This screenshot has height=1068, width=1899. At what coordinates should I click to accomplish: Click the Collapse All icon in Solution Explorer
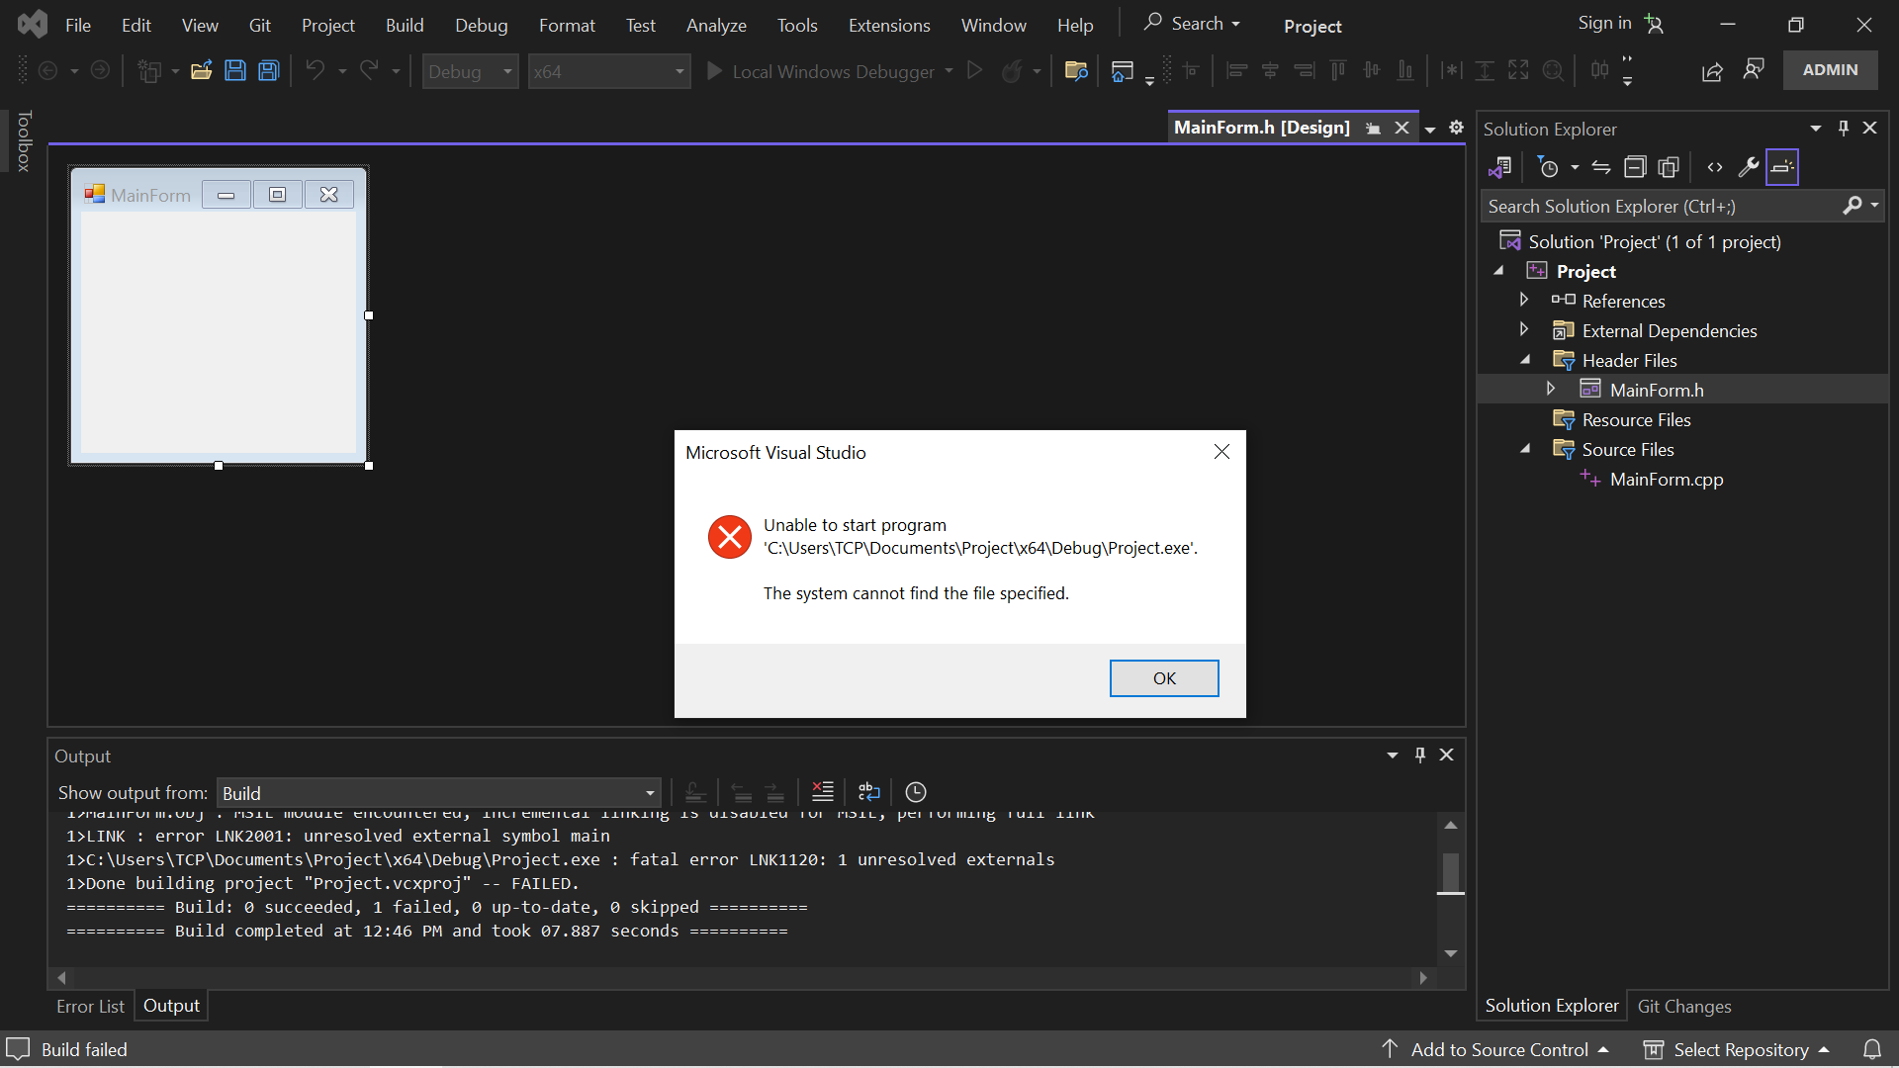coord(1635,167)
